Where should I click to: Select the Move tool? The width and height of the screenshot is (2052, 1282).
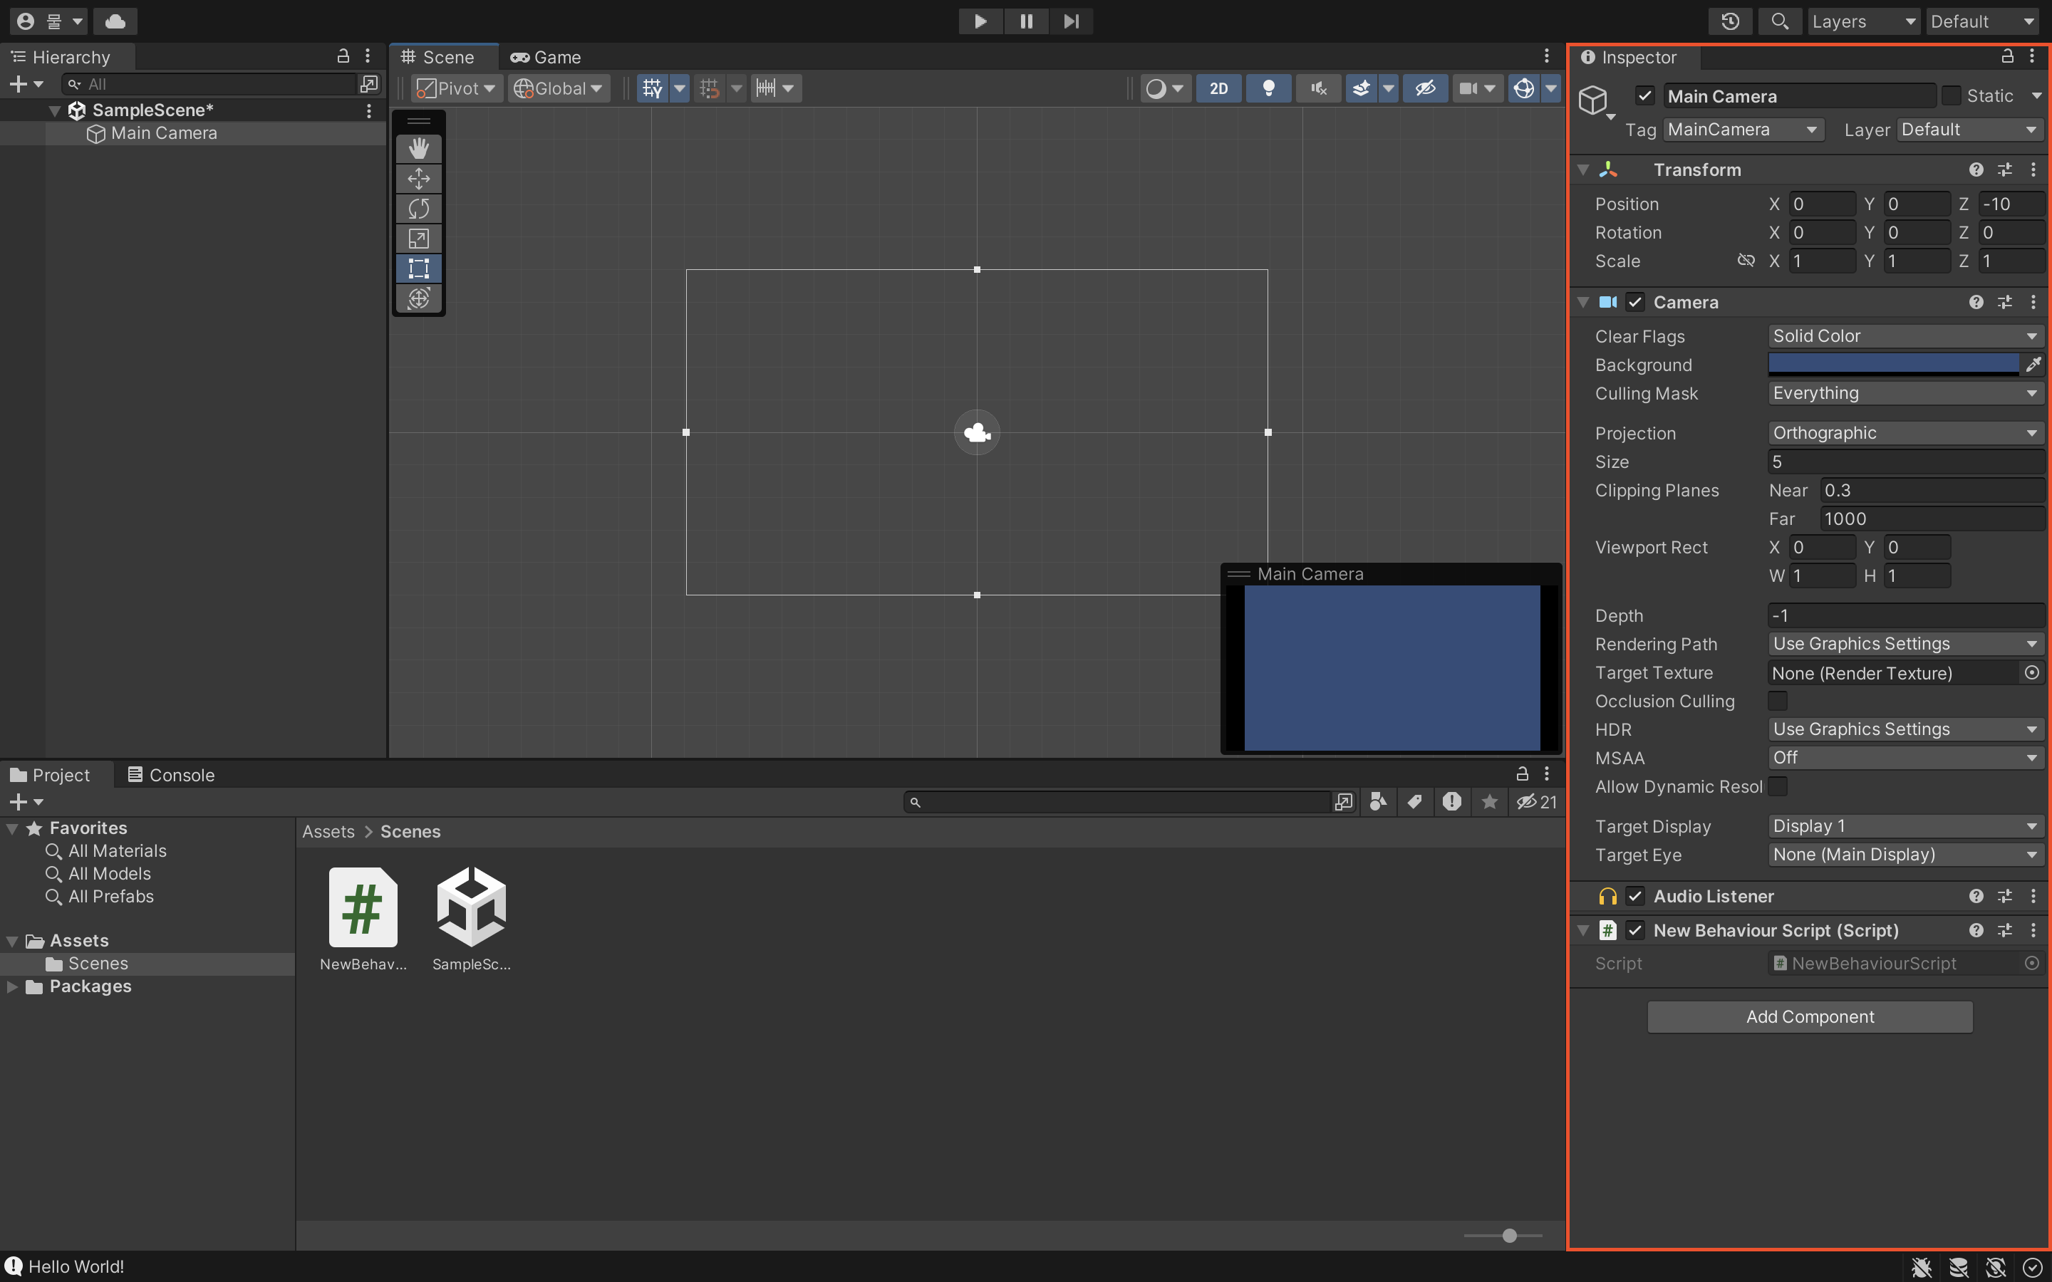click(418, 179)
